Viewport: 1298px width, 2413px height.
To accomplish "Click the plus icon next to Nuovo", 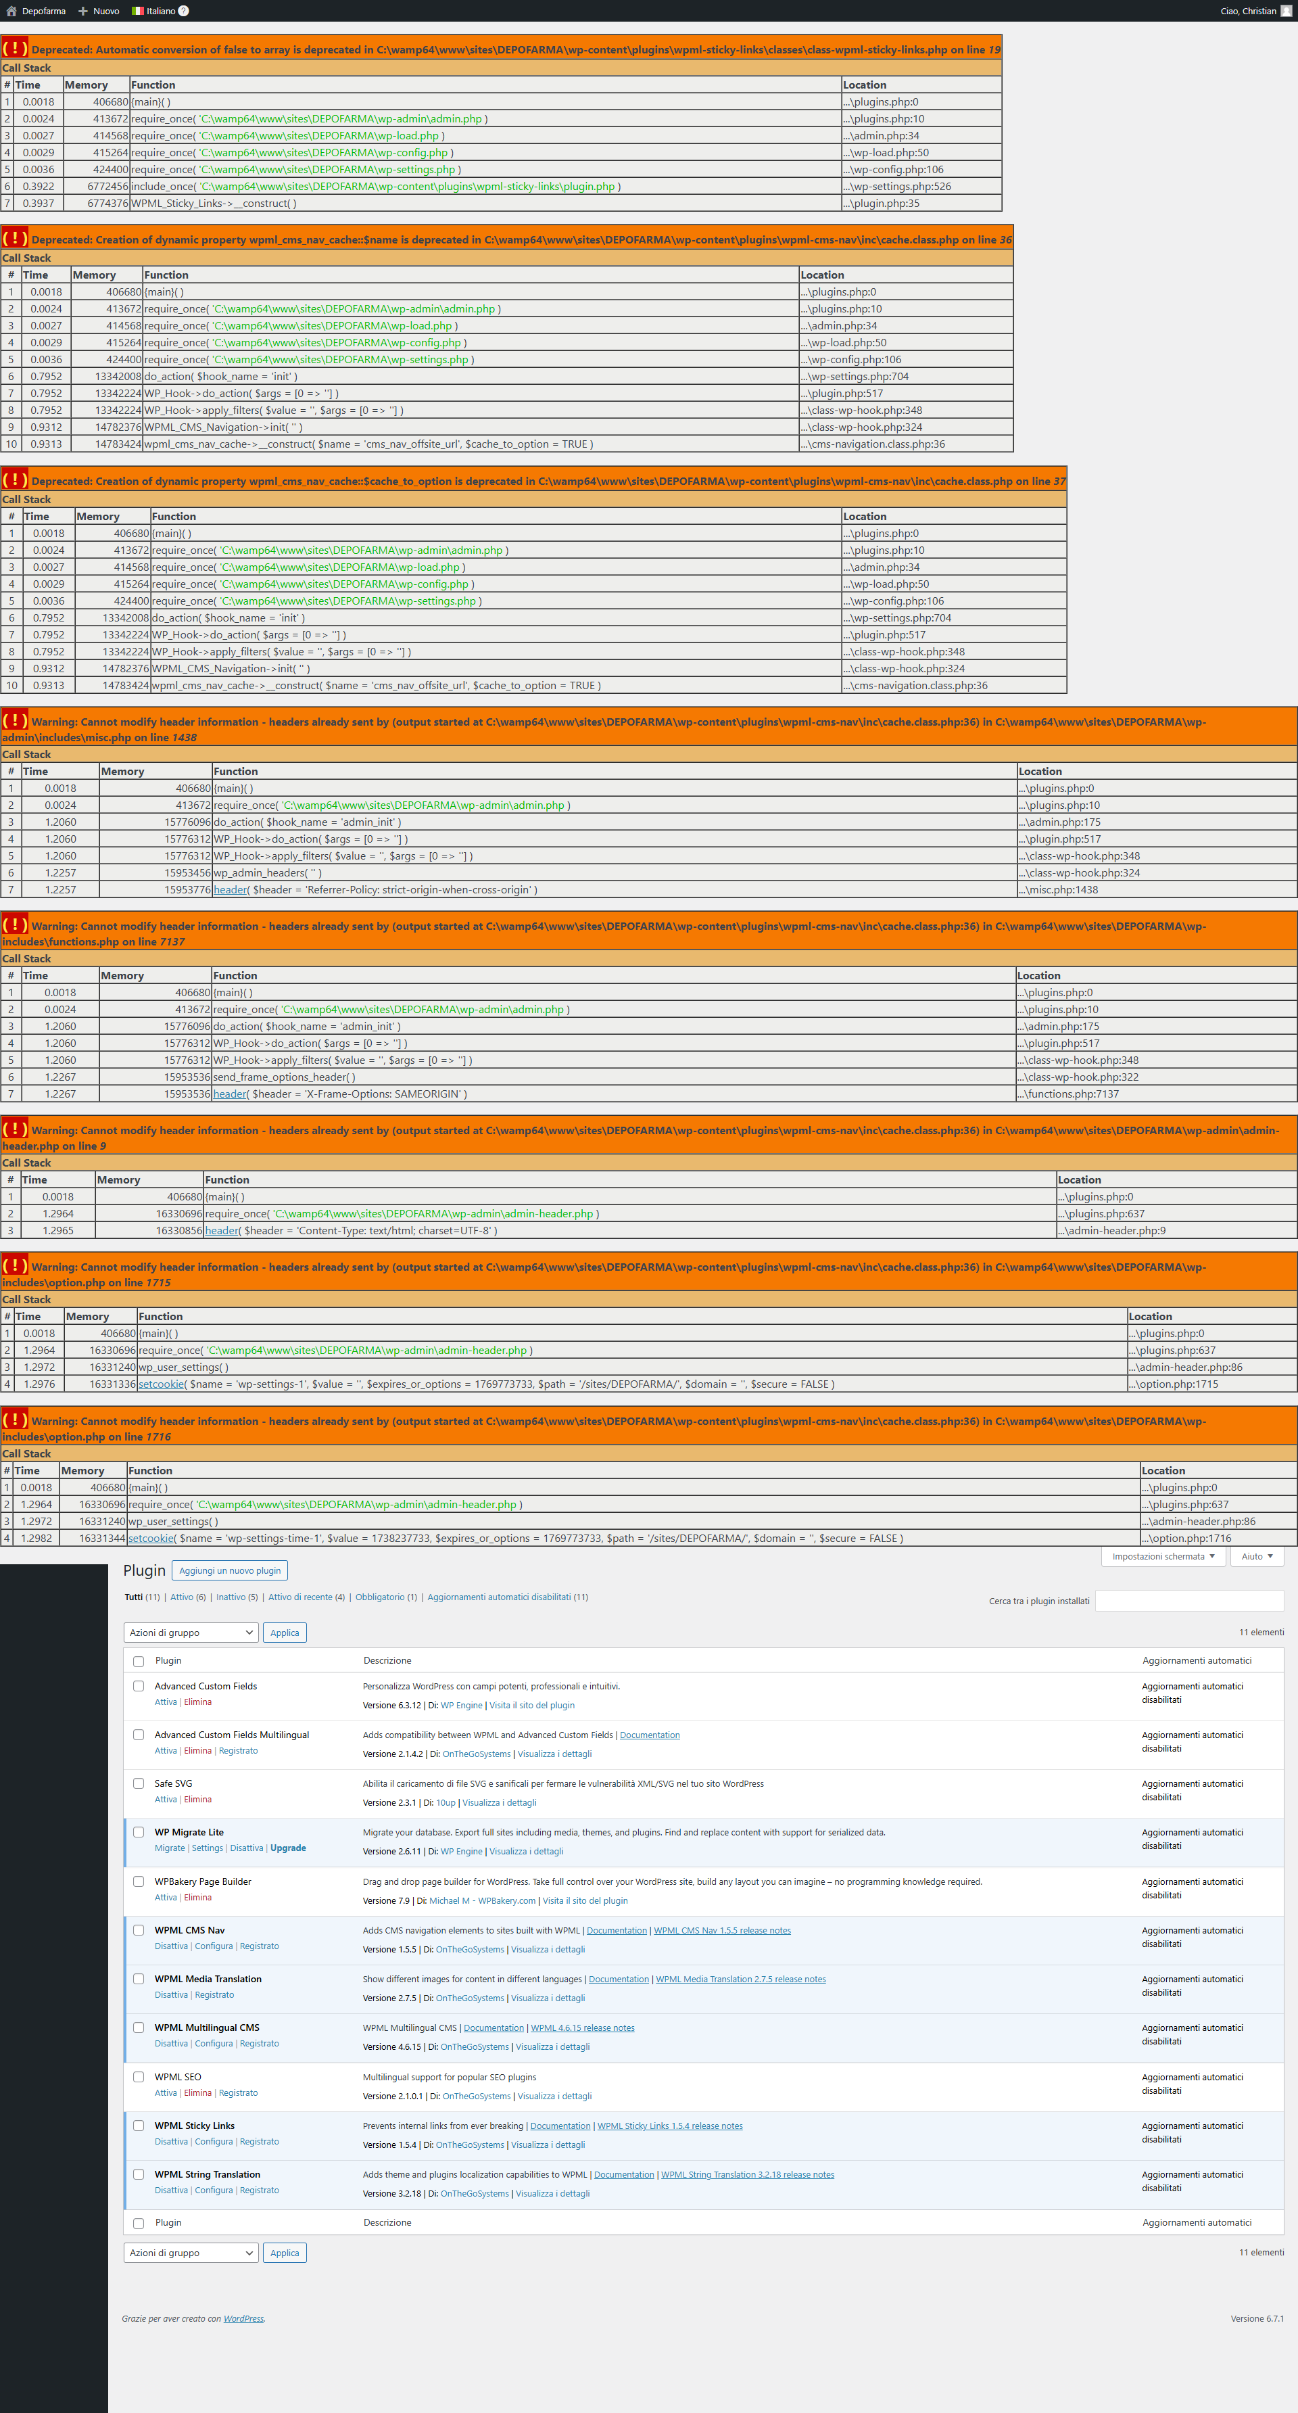I will (x=82, y=11).
